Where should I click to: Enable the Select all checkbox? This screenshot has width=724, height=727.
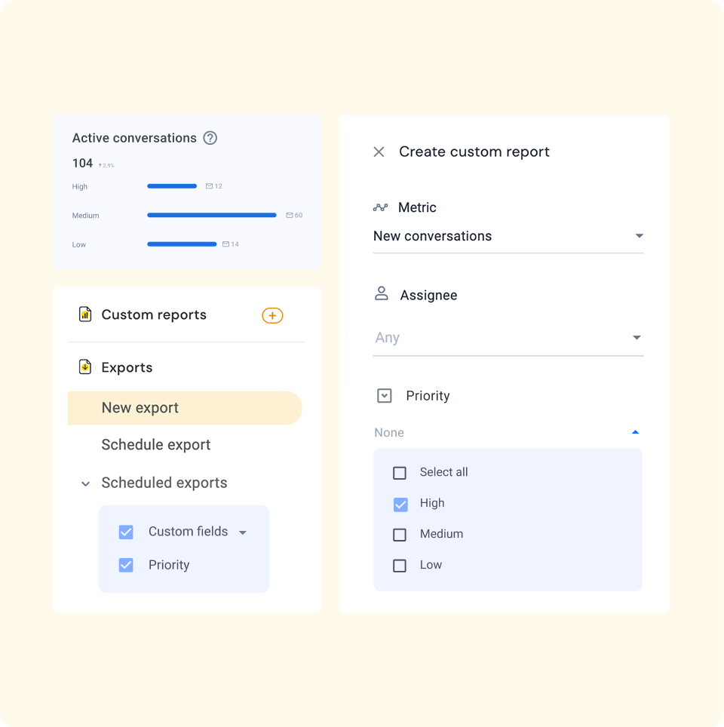click(x=400, y=473)
